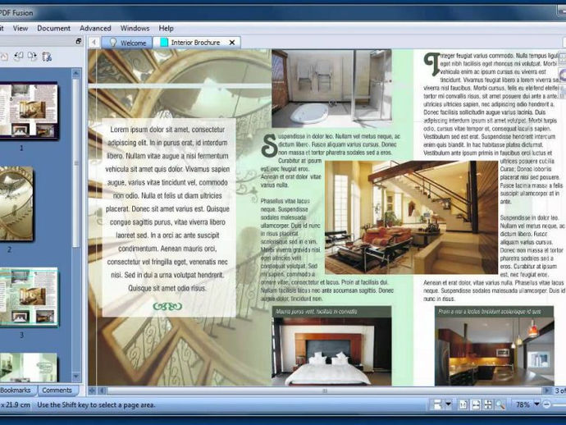The height and width of the screenshot is (425, 566).
Task: Click the large drop-cap S letter
Action: [x=269, y=145]
